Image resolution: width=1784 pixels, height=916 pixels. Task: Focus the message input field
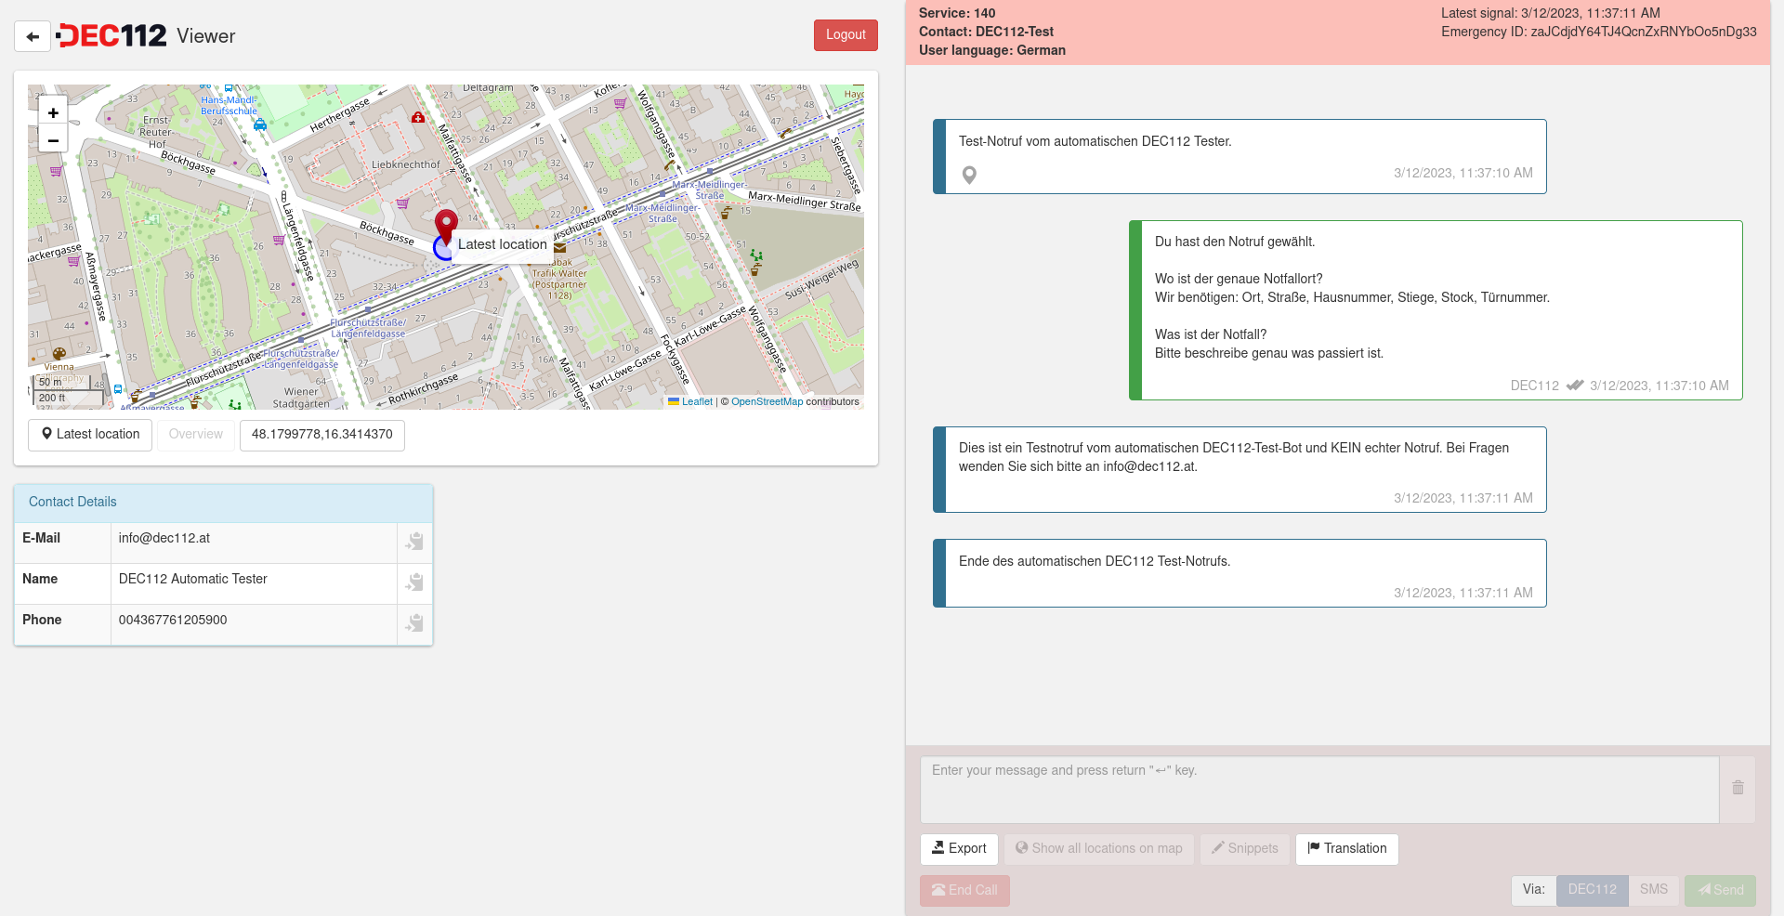1319,790
